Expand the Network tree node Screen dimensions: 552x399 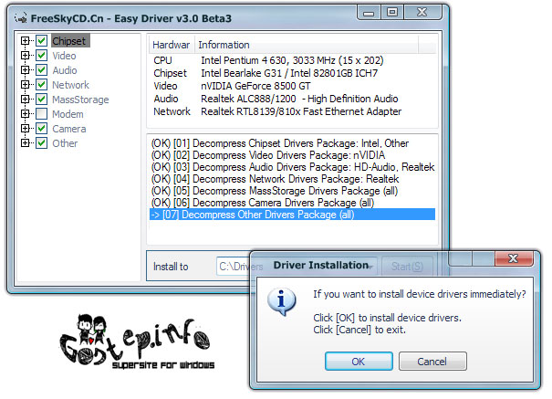point(25,85)
